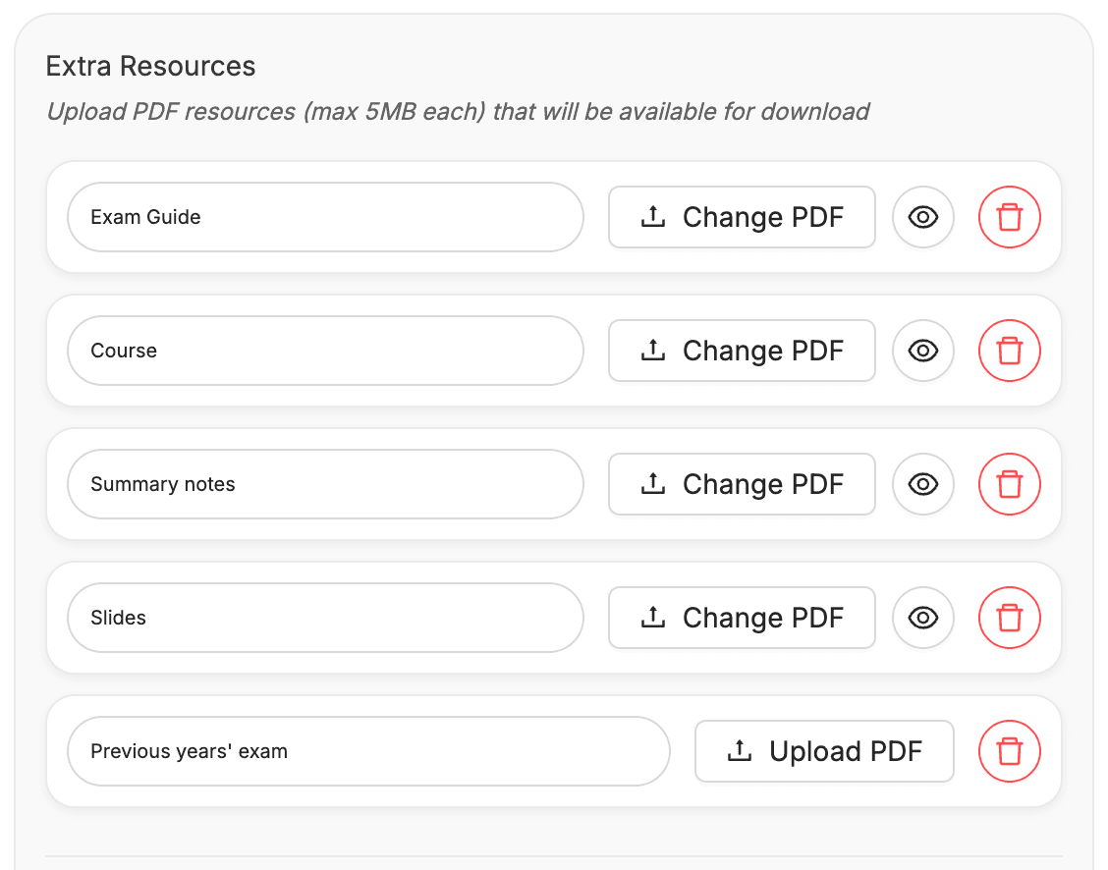This screenshot has width=1108, height=870.
Task: Click inside the Exam Guide title field
Action: pyautogui.click(x=324, y=217)
